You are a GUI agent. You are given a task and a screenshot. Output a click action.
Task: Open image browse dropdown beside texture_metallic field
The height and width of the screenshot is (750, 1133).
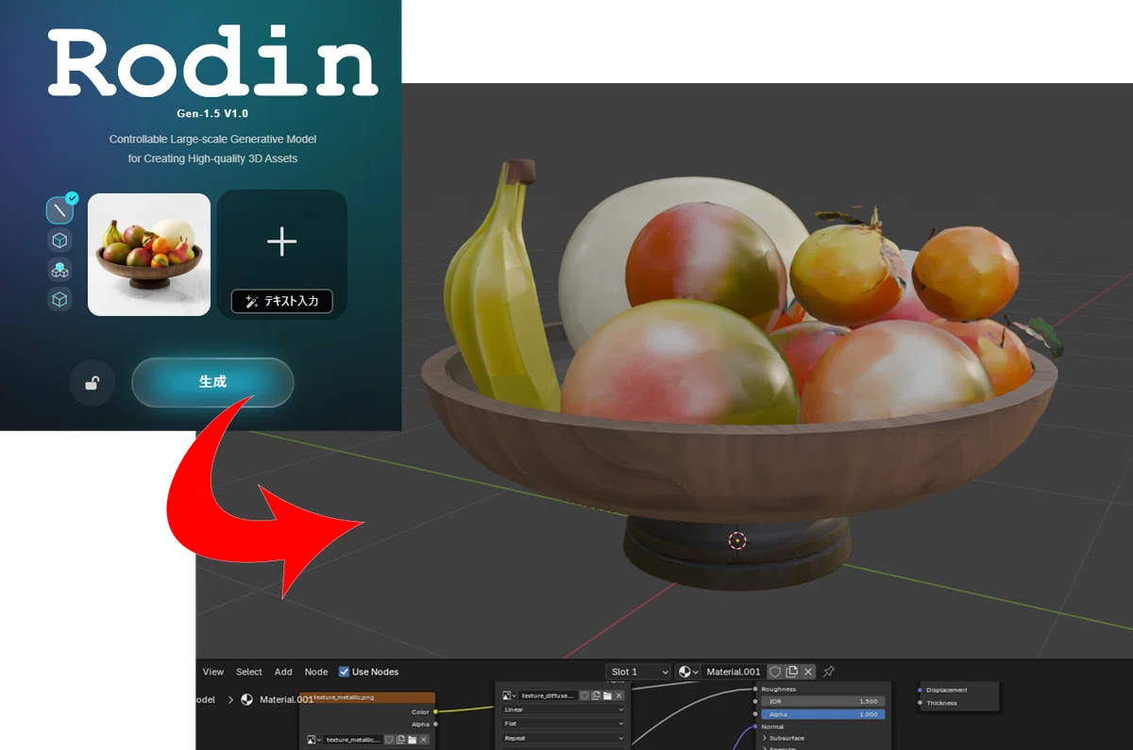[313, 740]
